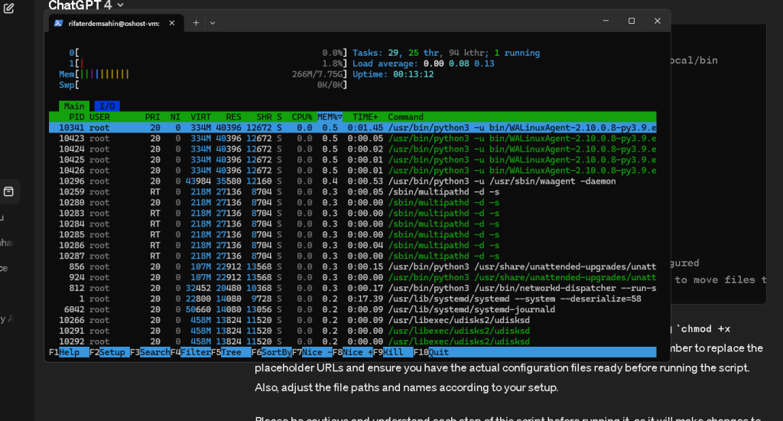Select process row PID 10341

(353, 128)
